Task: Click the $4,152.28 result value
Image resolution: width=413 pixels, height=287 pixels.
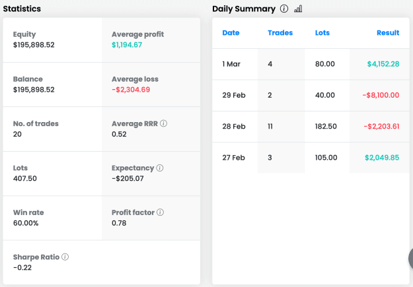Action: coord(383,64)
